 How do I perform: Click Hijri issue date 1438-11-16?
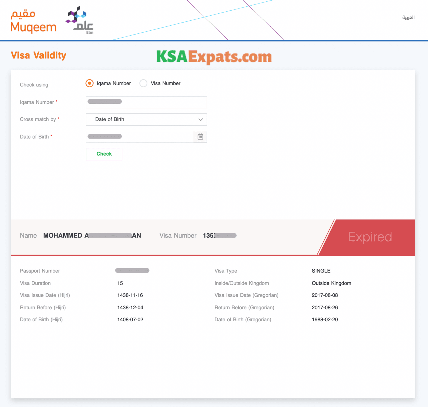(130, 295)
